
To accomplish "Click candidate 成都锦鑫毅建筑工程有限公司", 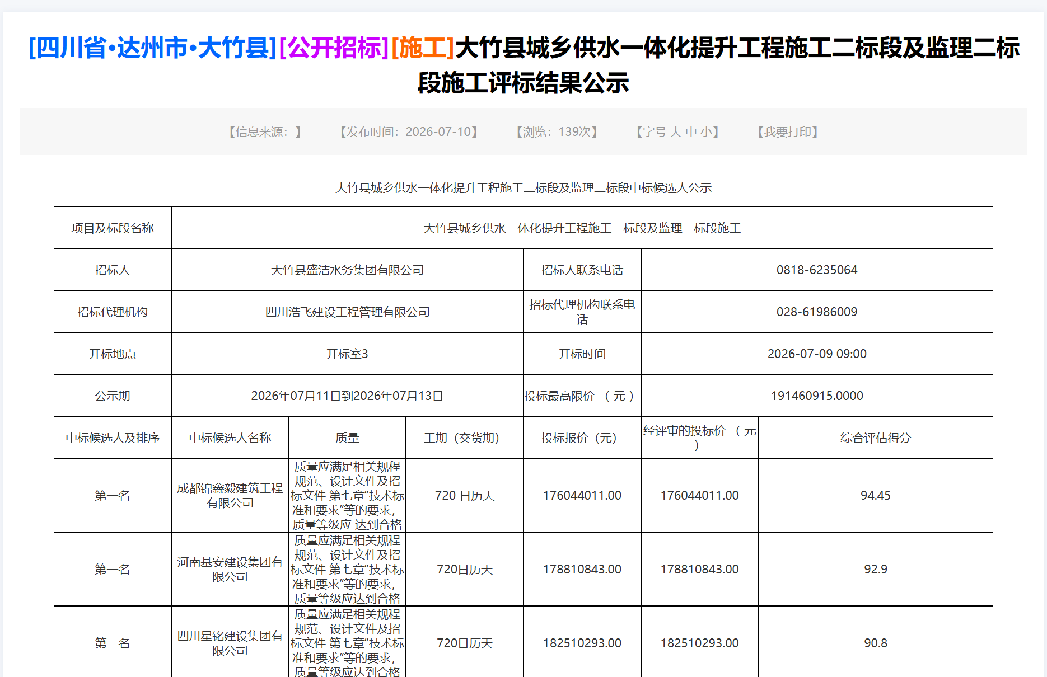I will [x=230, y=495].
